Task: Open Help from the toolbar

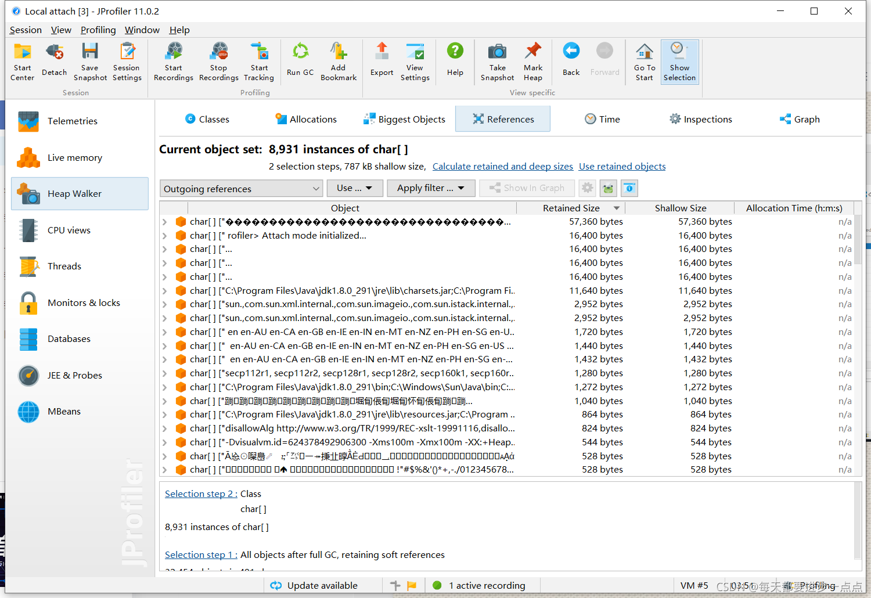Action: (455, 62)
